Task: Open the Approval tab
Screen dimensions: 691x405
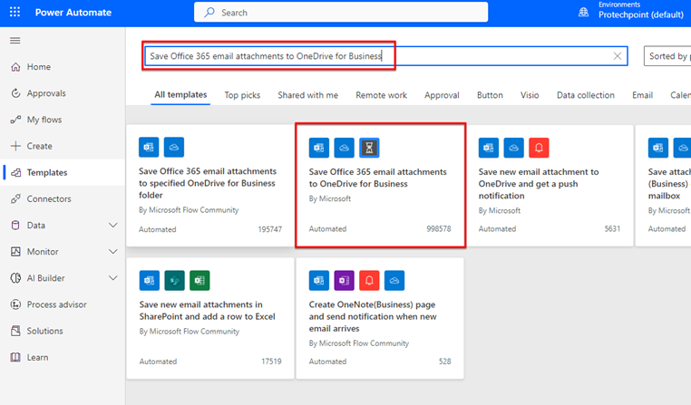Action: [442, 95]
